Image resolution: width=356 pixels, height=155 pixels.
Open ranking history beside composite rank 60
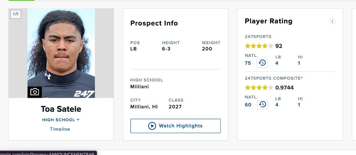(x=262, y=104)
